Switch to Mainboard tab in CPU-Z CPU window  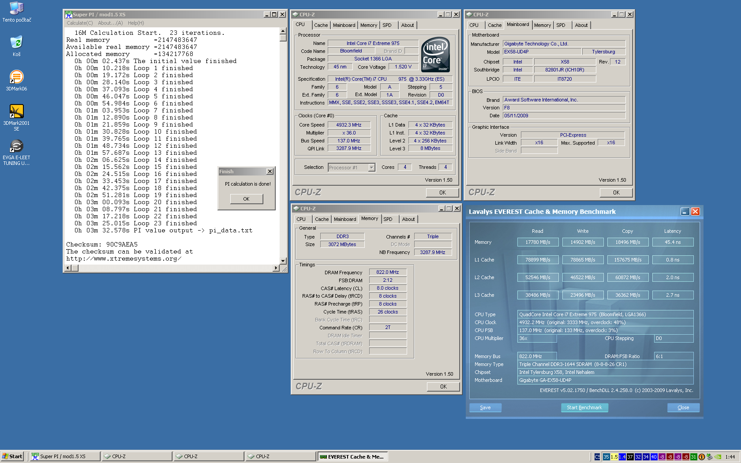344,25
